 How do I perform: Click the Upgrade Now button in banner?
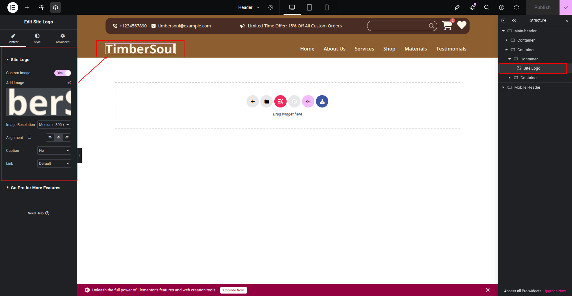233,290
